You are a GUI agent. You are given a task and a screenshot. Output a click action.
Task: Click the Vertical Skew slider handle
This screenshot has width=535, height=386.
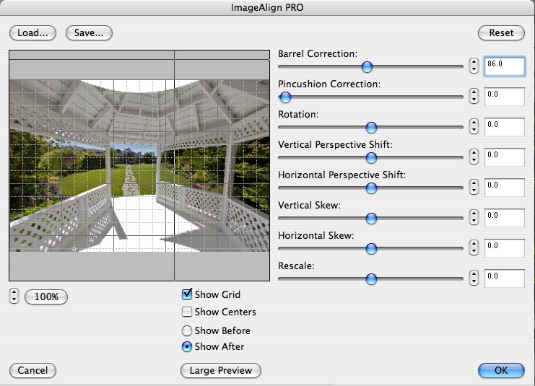[371, 219]
